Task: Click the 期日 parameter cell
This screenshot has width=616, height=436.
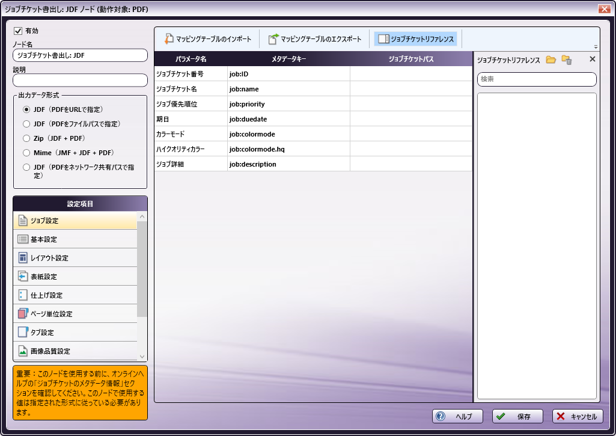Action: click(191, 118)
